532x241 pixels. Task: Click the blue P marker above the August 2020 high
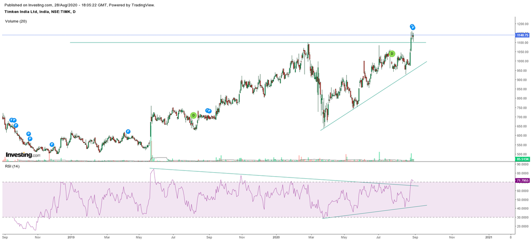412,27
